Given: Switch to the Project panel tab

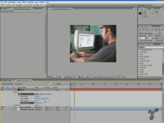Looking at the screenshot, I should pyautogui.click(x=5, y=9).
